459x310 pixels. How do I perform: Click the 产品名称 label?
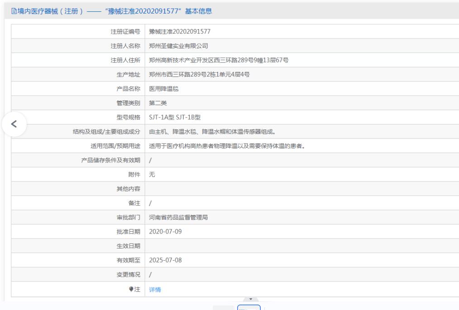coord(129,89)
